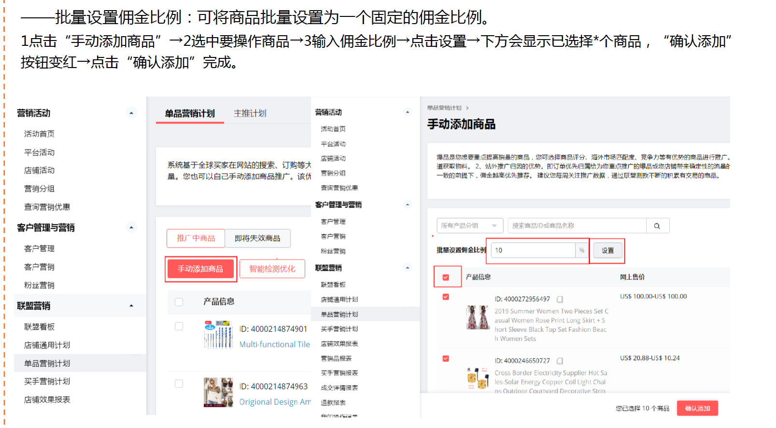Collapse 客户管理与营销 section in left sidebar
776x428 pixels.
tap(131, 227)
